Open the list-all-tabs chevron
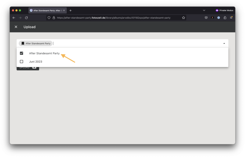Image resolution: width=245 pixels, height=157 pixels. (x=204, y=10)
